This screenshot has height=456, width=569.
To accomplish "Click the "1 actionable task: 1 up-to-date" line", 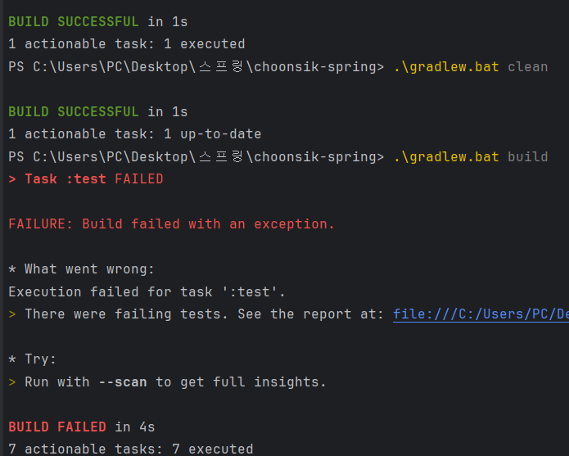I will [x=134, y=133].
